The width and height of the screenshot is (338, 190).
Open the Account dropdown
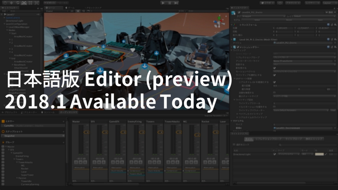point(293,3)
